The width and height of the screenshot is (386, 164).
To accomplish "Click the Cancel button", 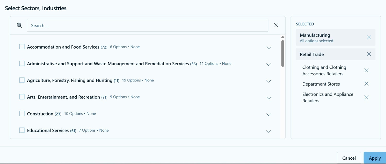I will 349,158.
